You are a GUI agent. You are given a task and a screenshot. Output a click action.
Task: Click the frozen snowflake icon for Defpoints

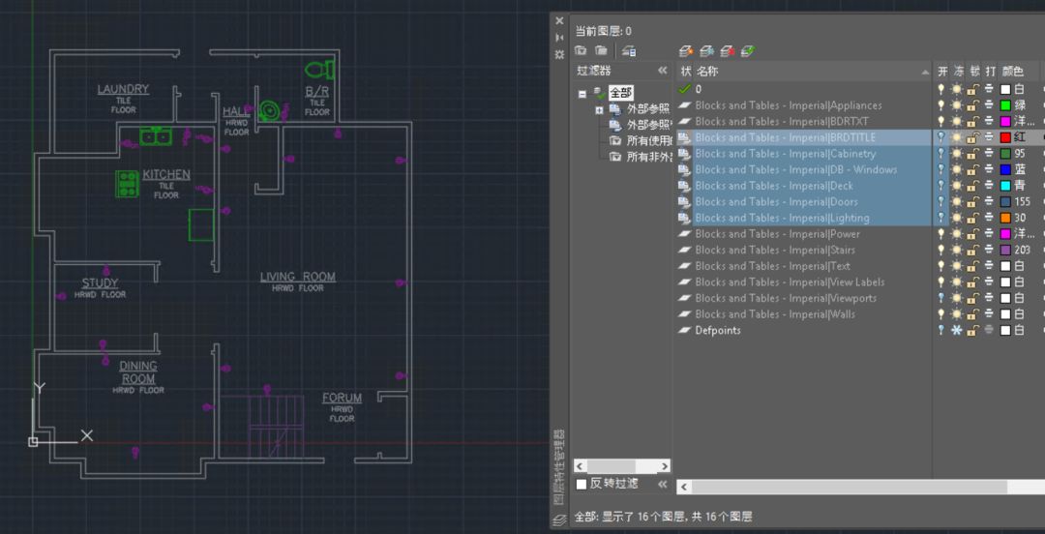(957, 330)
